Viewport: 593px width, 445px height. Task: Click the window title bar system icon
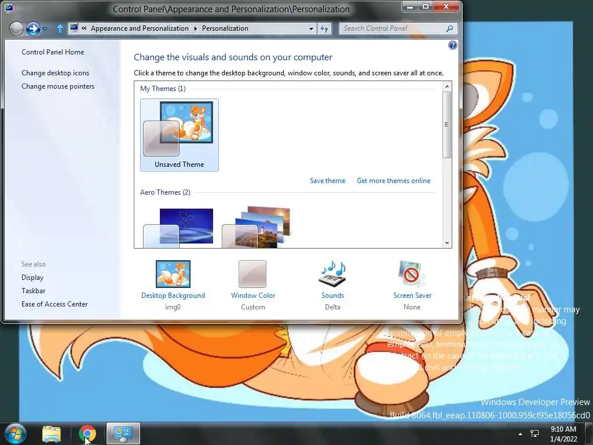coord(9,8)
